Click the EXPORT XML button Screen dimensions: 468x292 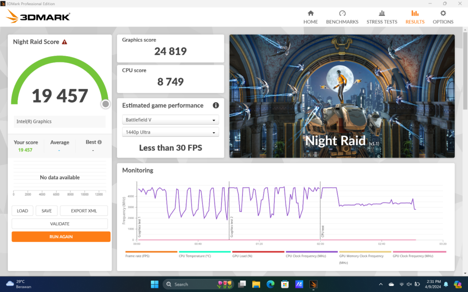point(84,210)
